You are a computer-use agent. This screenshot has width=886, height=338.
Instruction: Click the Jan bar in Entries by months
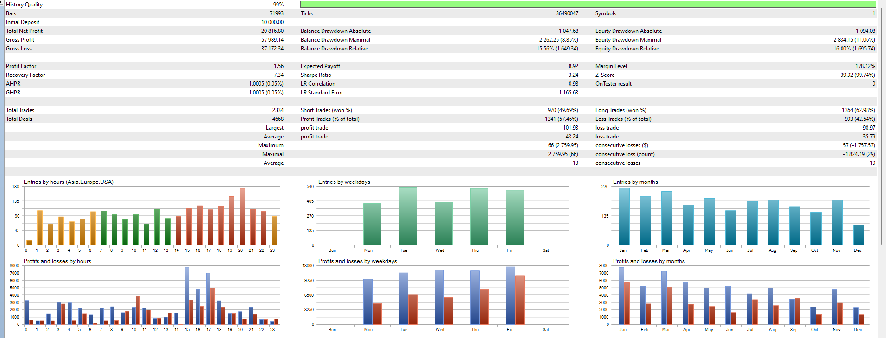click(x=624, y=216)
